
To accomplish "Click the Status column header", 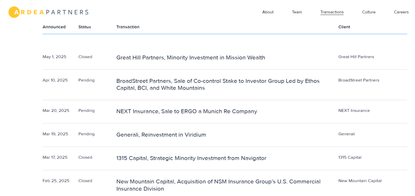I will (x=85, y=27).
